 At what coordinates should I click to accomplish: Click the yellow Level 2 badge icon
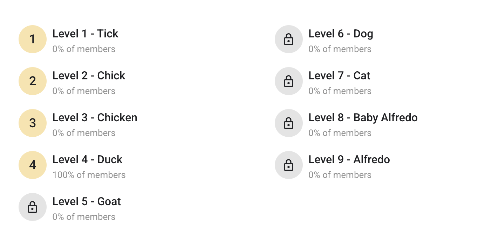(x=33, y=81)
